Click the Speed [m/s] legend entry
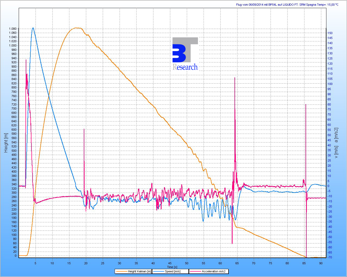 coord(170,271)
